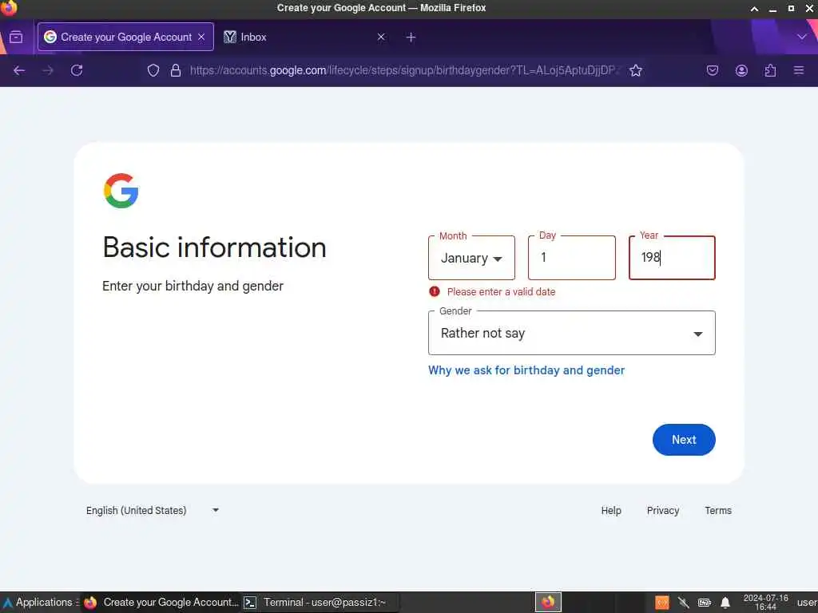The image size is (818, 613).
Task: Click the muted network tray icon
Action: pos(683,603)
